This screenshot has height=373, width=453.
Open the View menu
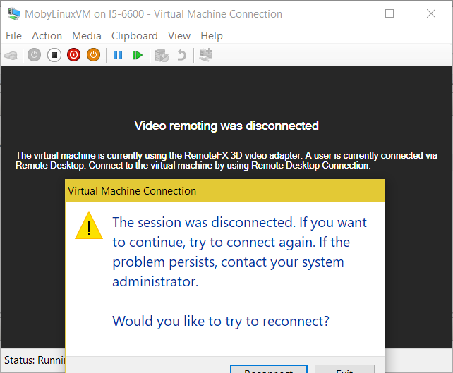click(179, 36)
